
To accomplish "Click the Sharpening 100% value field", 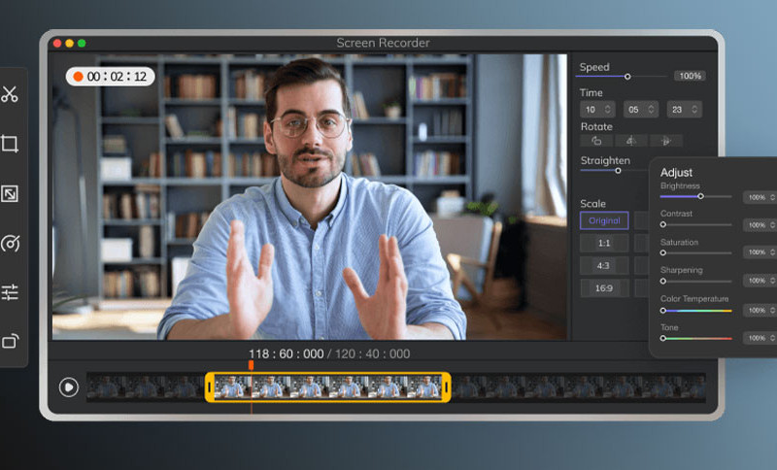I will [760, 281].
